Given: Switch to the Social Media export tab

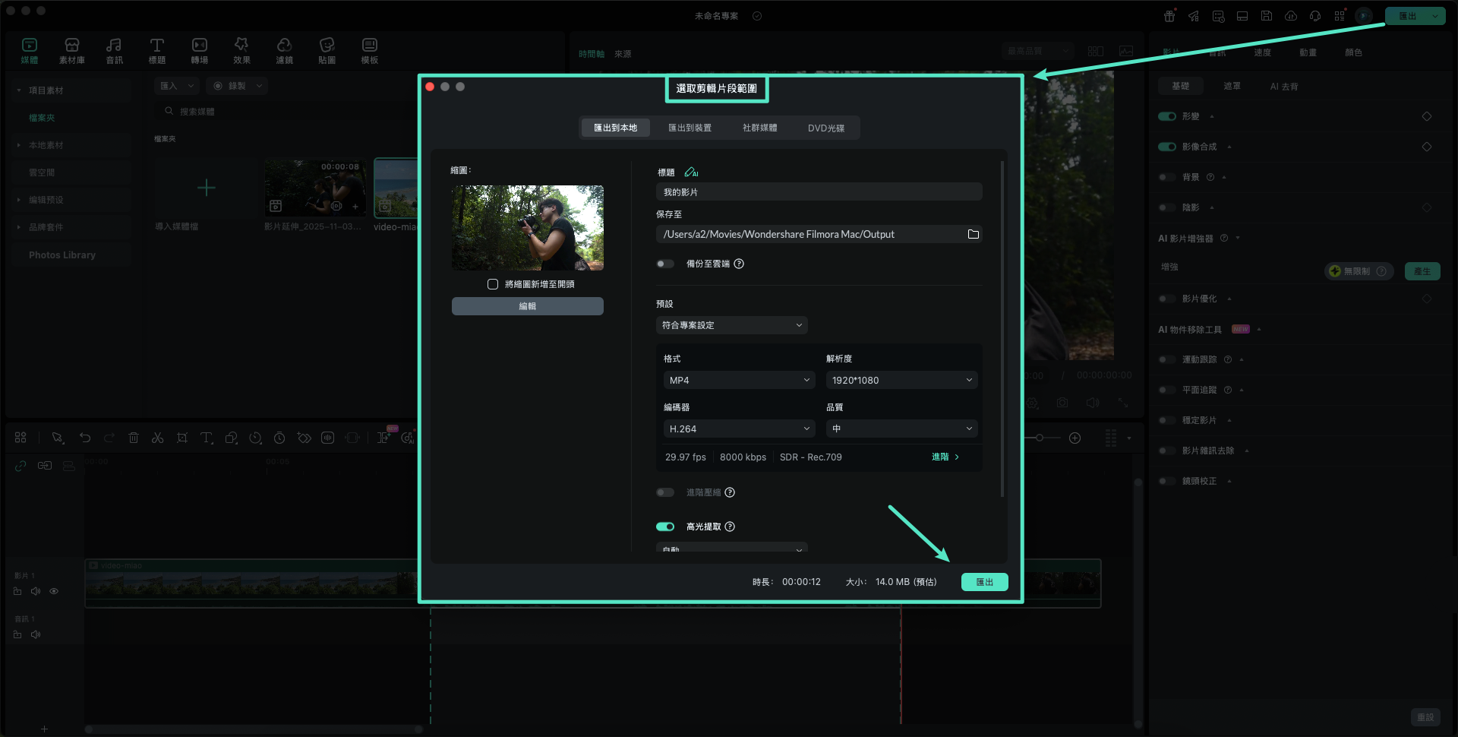Looking at the screenshot, I should tap(759, 128).
